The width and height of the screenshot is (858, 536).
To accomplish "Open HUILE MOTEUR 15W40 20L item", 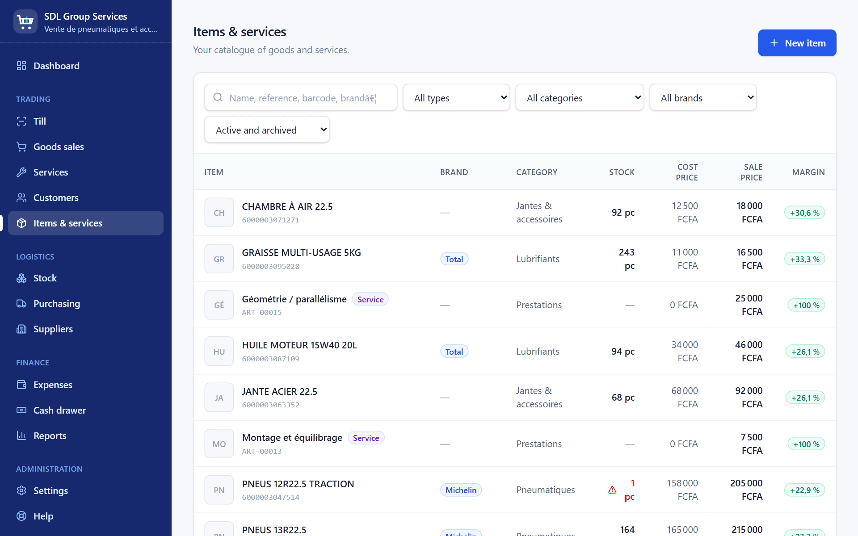I will click(299, 345).
